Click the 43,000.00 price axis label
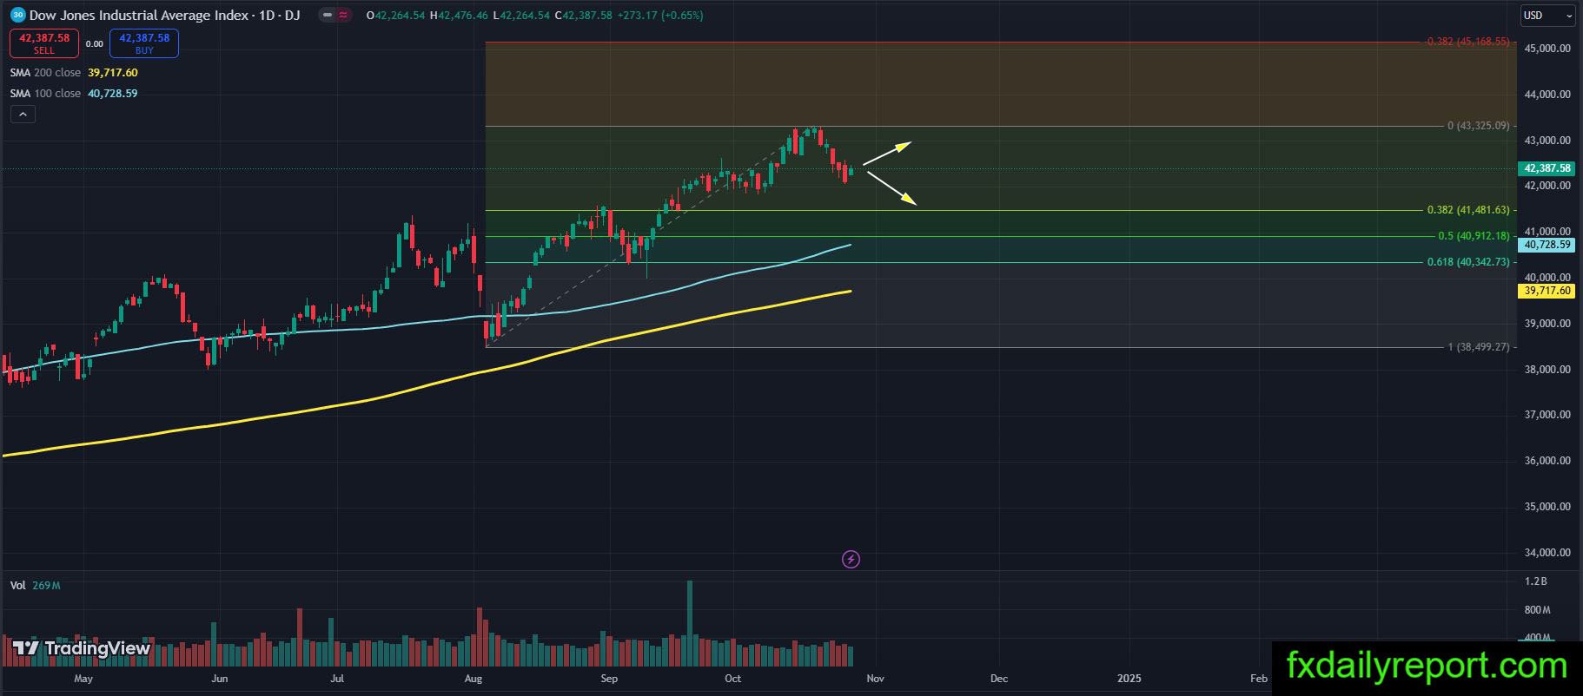 pos(1547,141)
